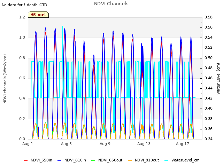223x167 pixels.
Task: Toggle the NDVI_650in legend entry
Action: point(38,160)
